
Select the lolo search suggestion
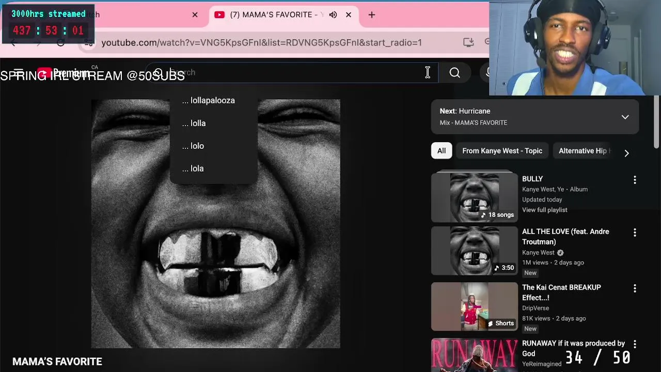213,146
